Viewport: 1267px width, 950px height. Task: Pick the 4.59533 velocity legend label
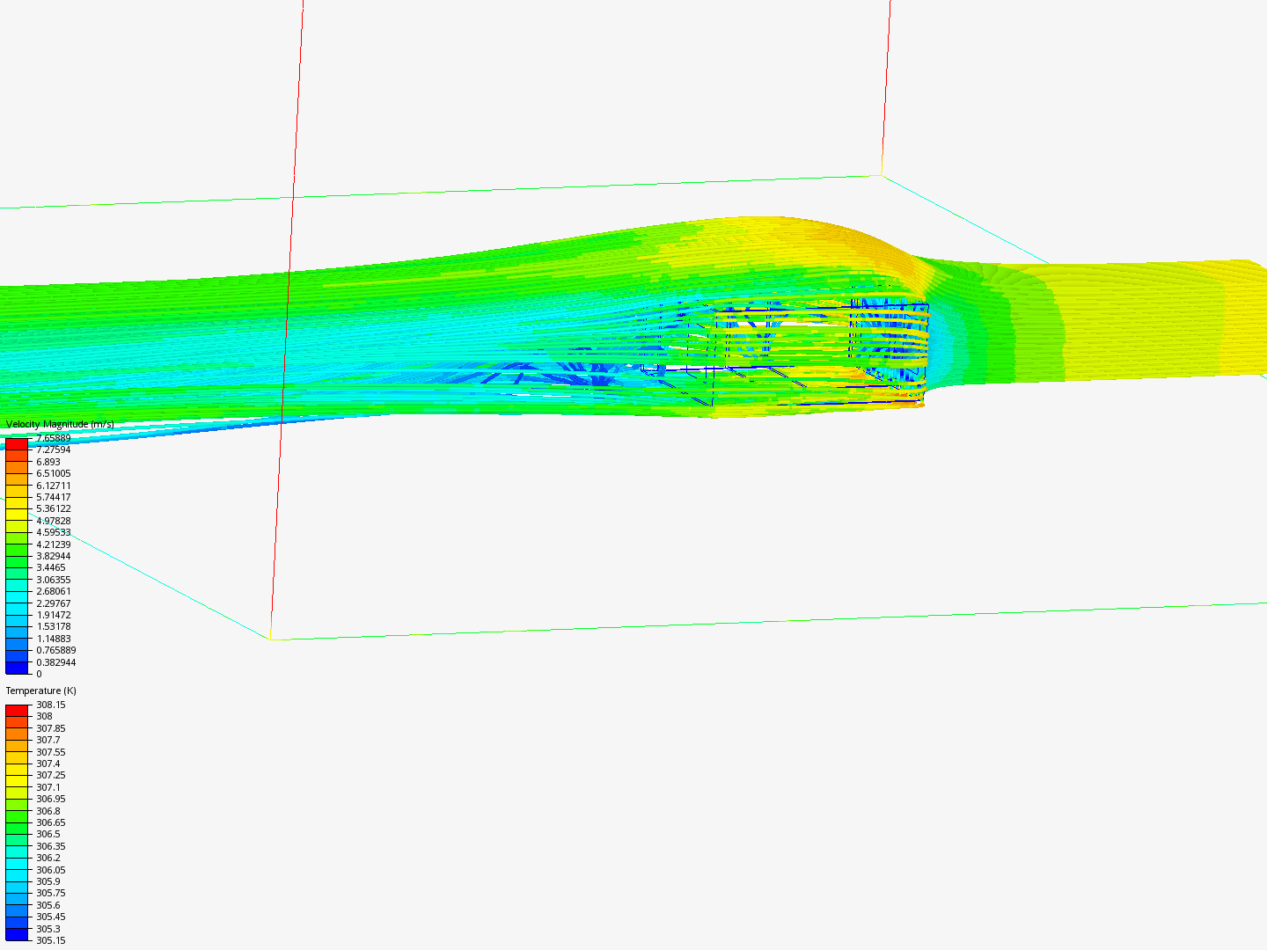53,533
